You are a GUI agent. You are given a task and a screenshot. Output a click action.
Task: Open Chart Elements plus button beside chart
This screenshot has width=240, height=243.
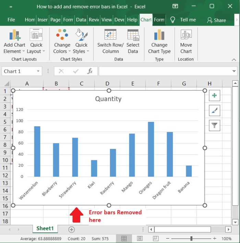click(x=214, y=95)
